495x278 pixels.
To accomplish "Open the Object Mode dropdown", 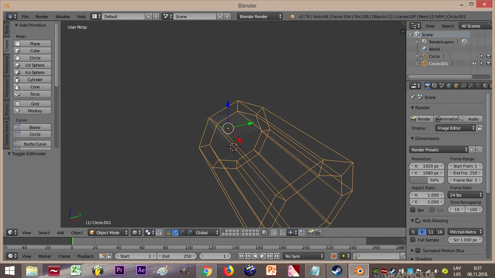I will tap(109, 232).
